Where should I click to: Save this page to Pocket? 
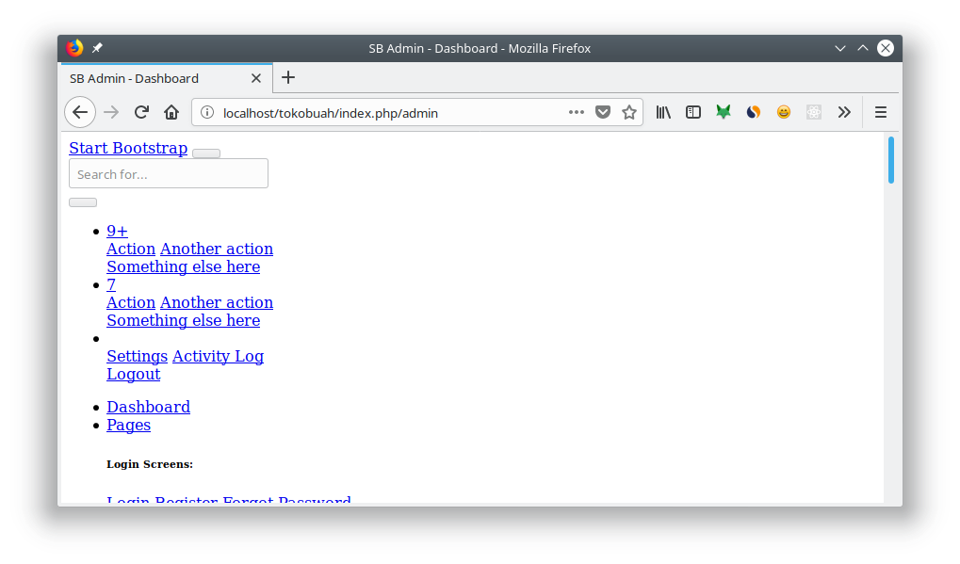pyautogui.click(x=603, y=112)
